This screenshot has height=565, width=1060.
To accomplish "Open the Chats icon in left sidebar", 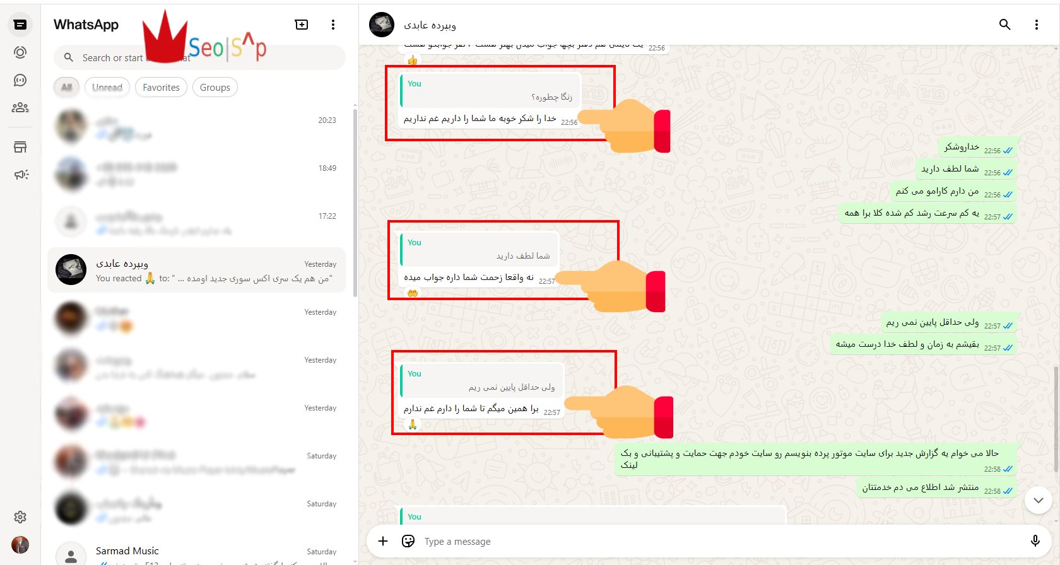I will pyautogui.click(x=20, y=25).
